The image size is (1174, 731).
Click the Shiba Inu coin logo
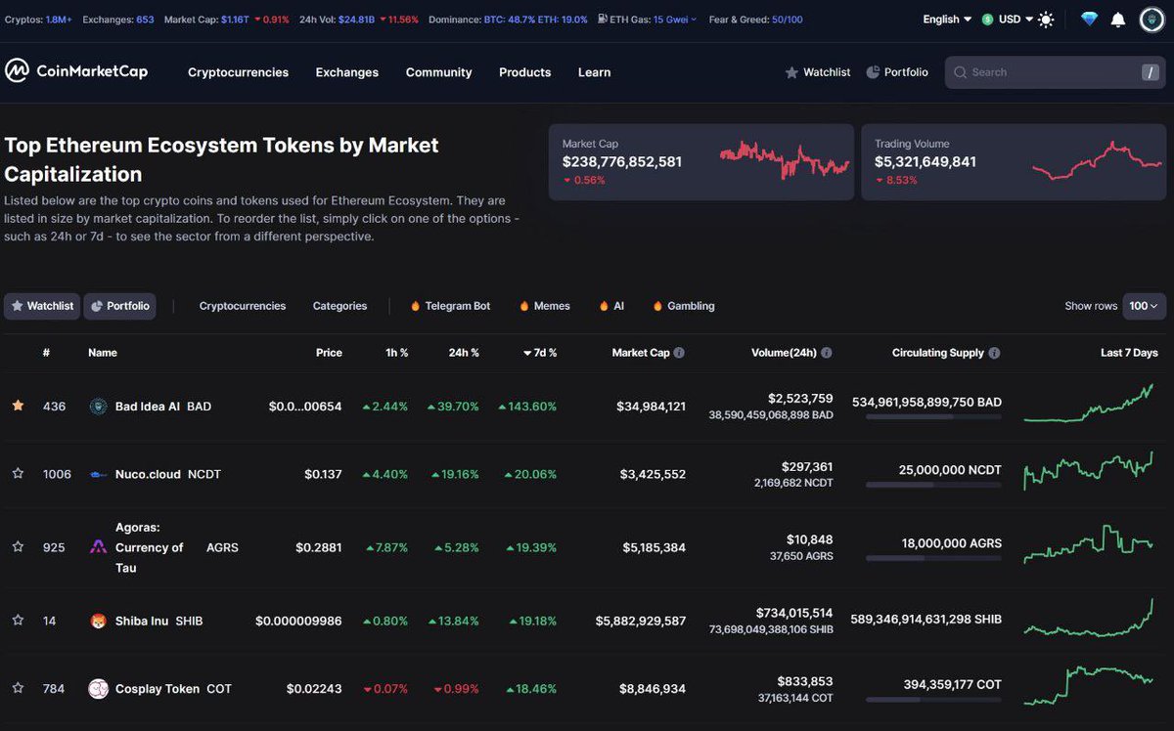(x=98, y=621)
